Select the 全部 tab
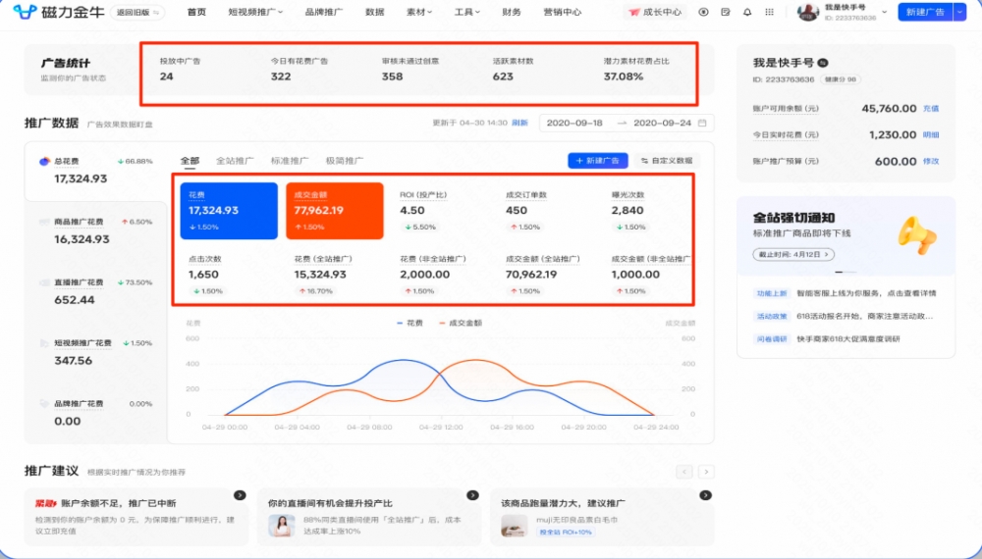Screen dimensions: 982x559 pos(190,161)
